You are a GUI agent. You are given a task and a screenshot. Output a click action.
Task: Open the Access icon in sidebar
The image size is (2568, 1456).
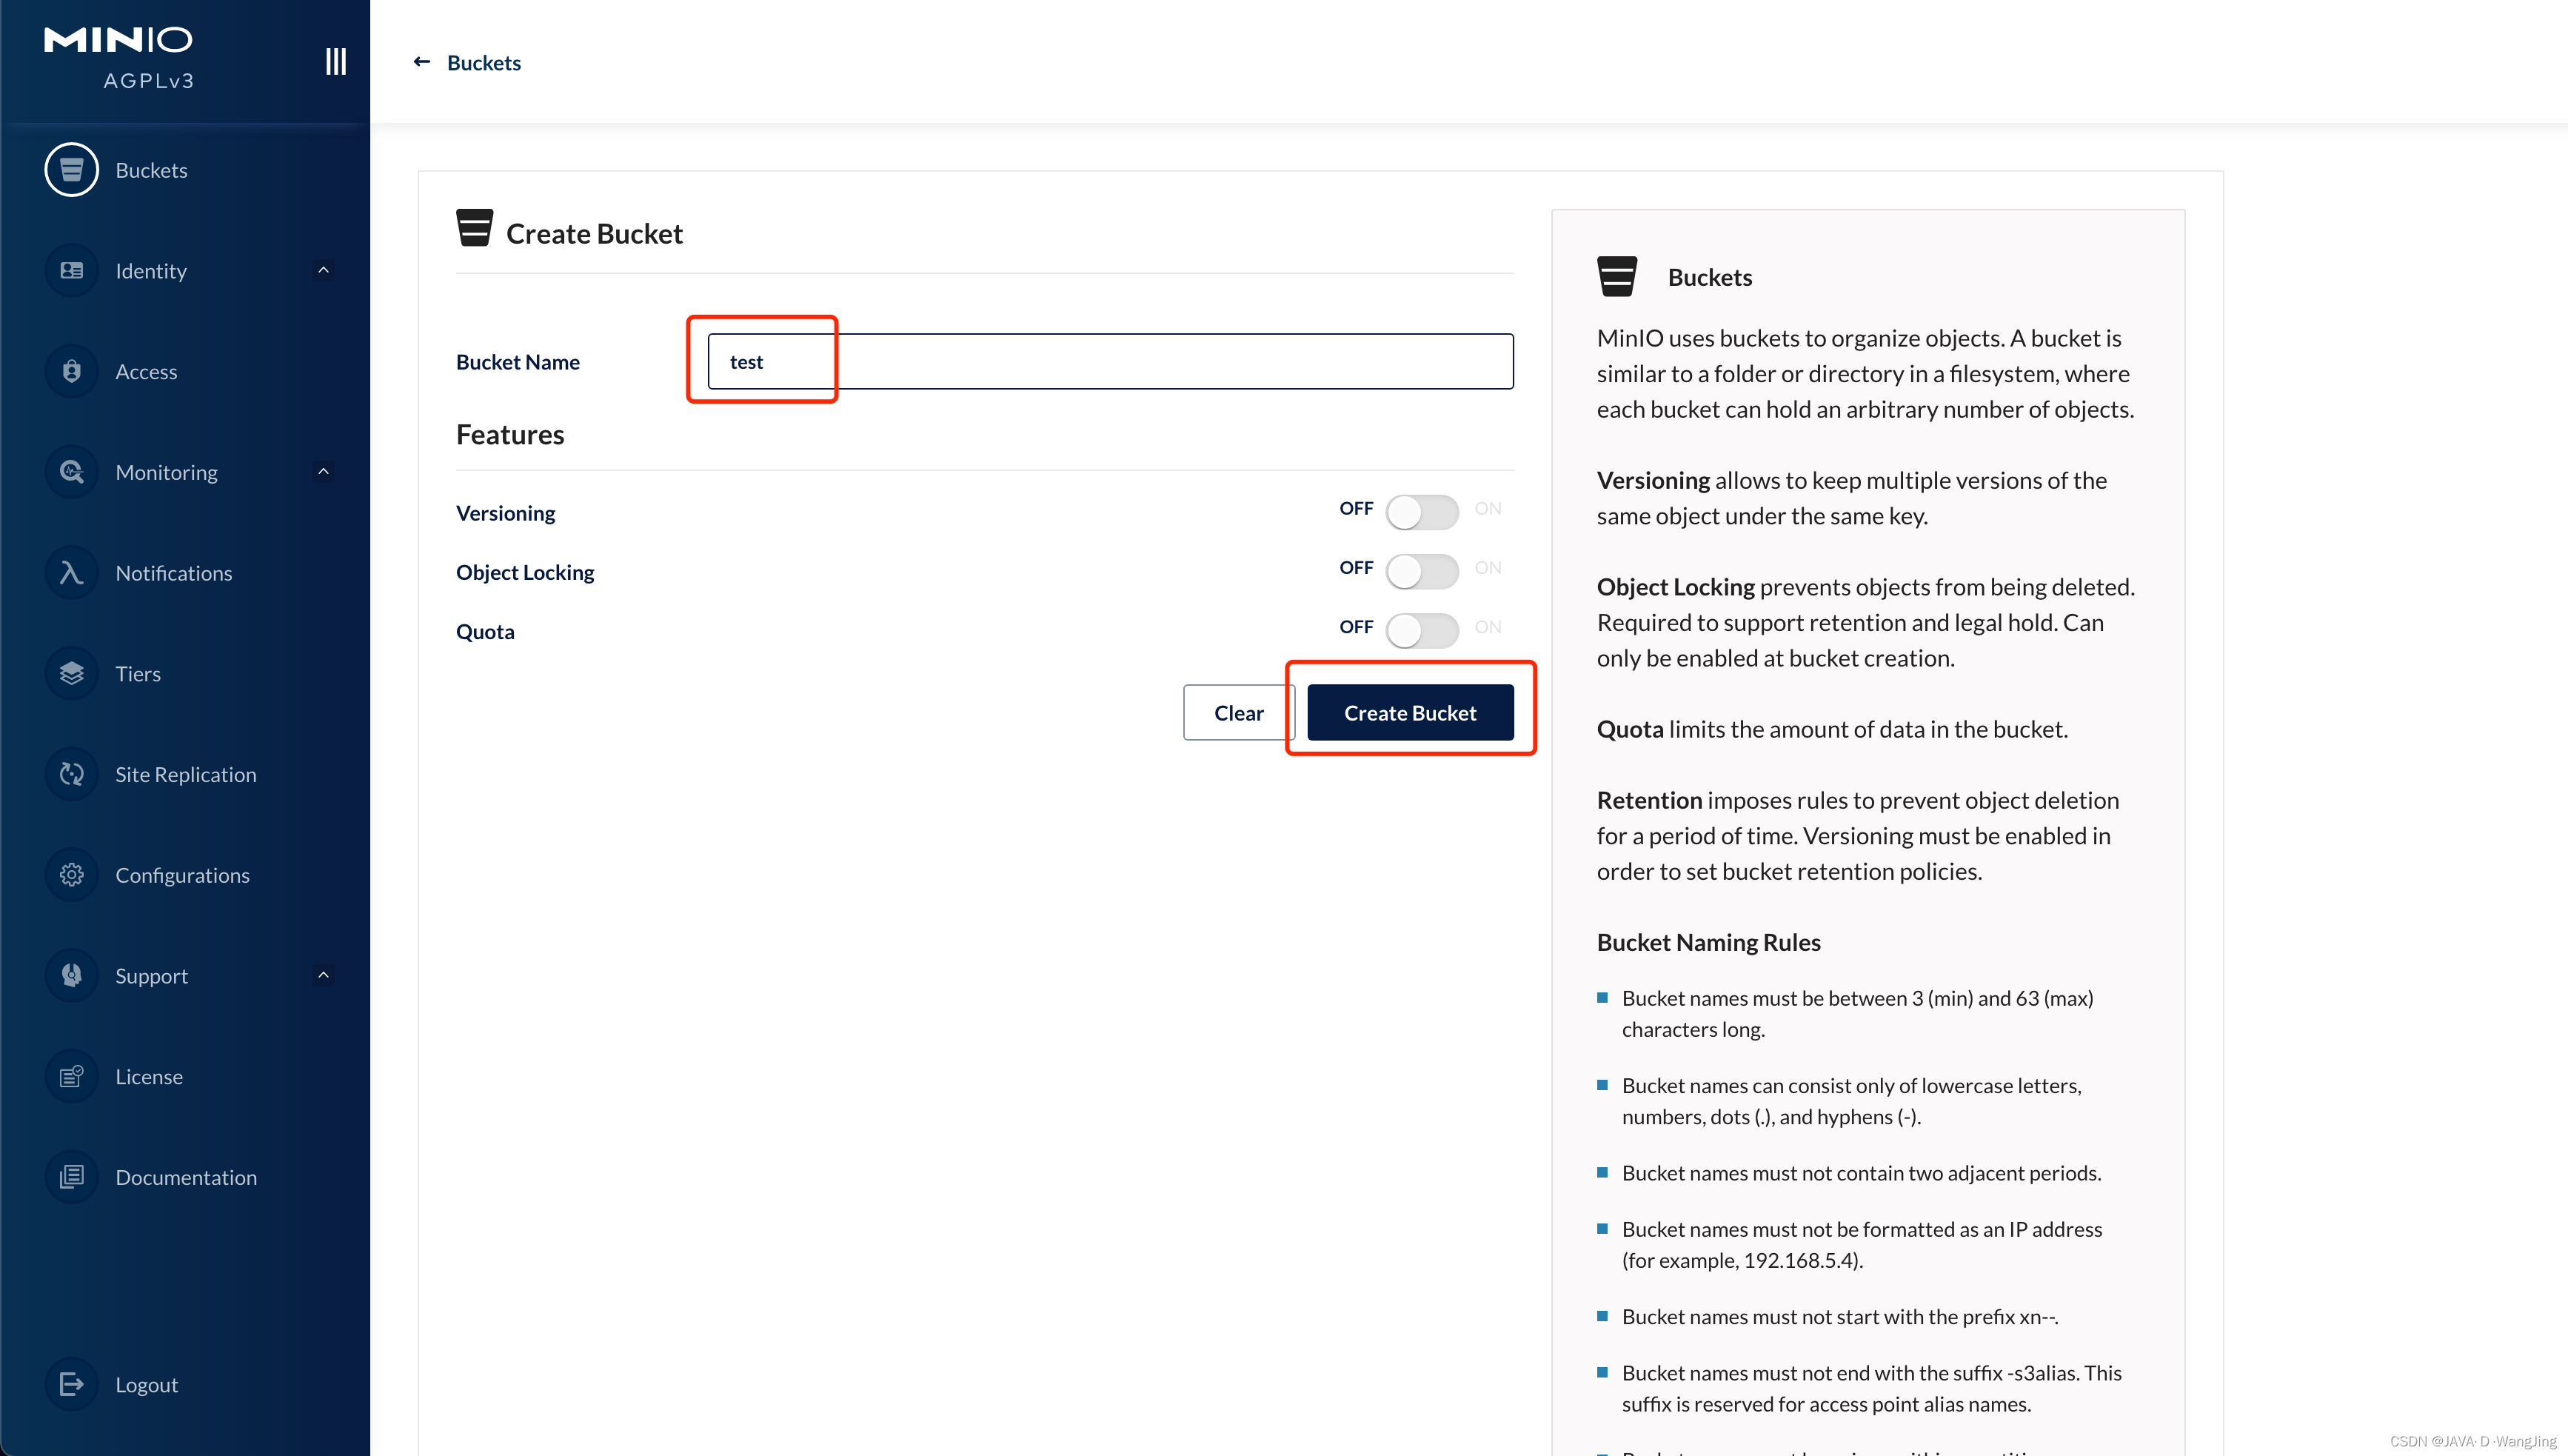[71, 371]
